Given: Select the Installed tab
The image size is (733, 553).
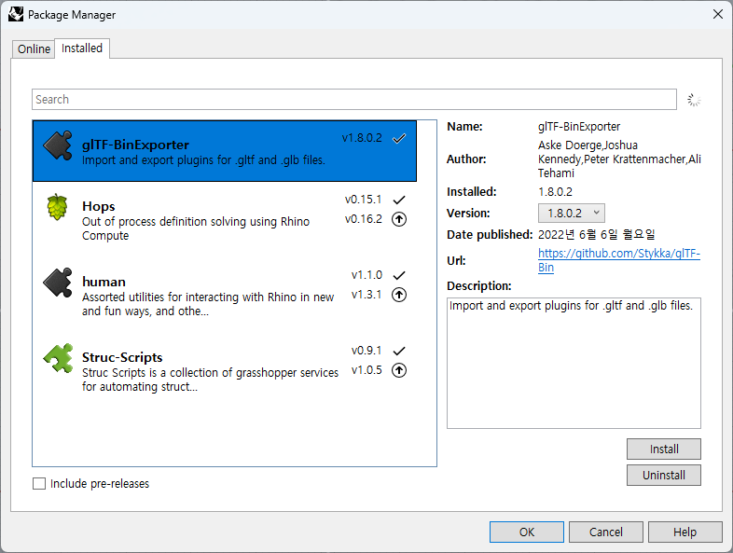Looking at the screenshot, I should pyautogui.click(x=82, y=48).
